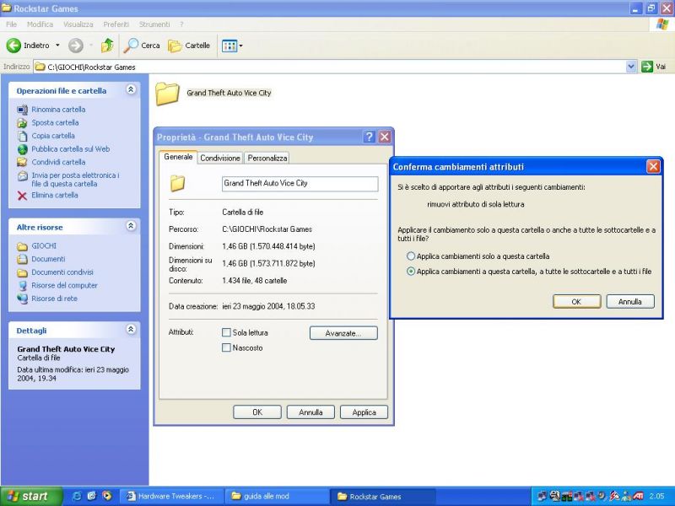Click the Copia cartella icon
The image size is (675, 506).
tap(22, 136)
